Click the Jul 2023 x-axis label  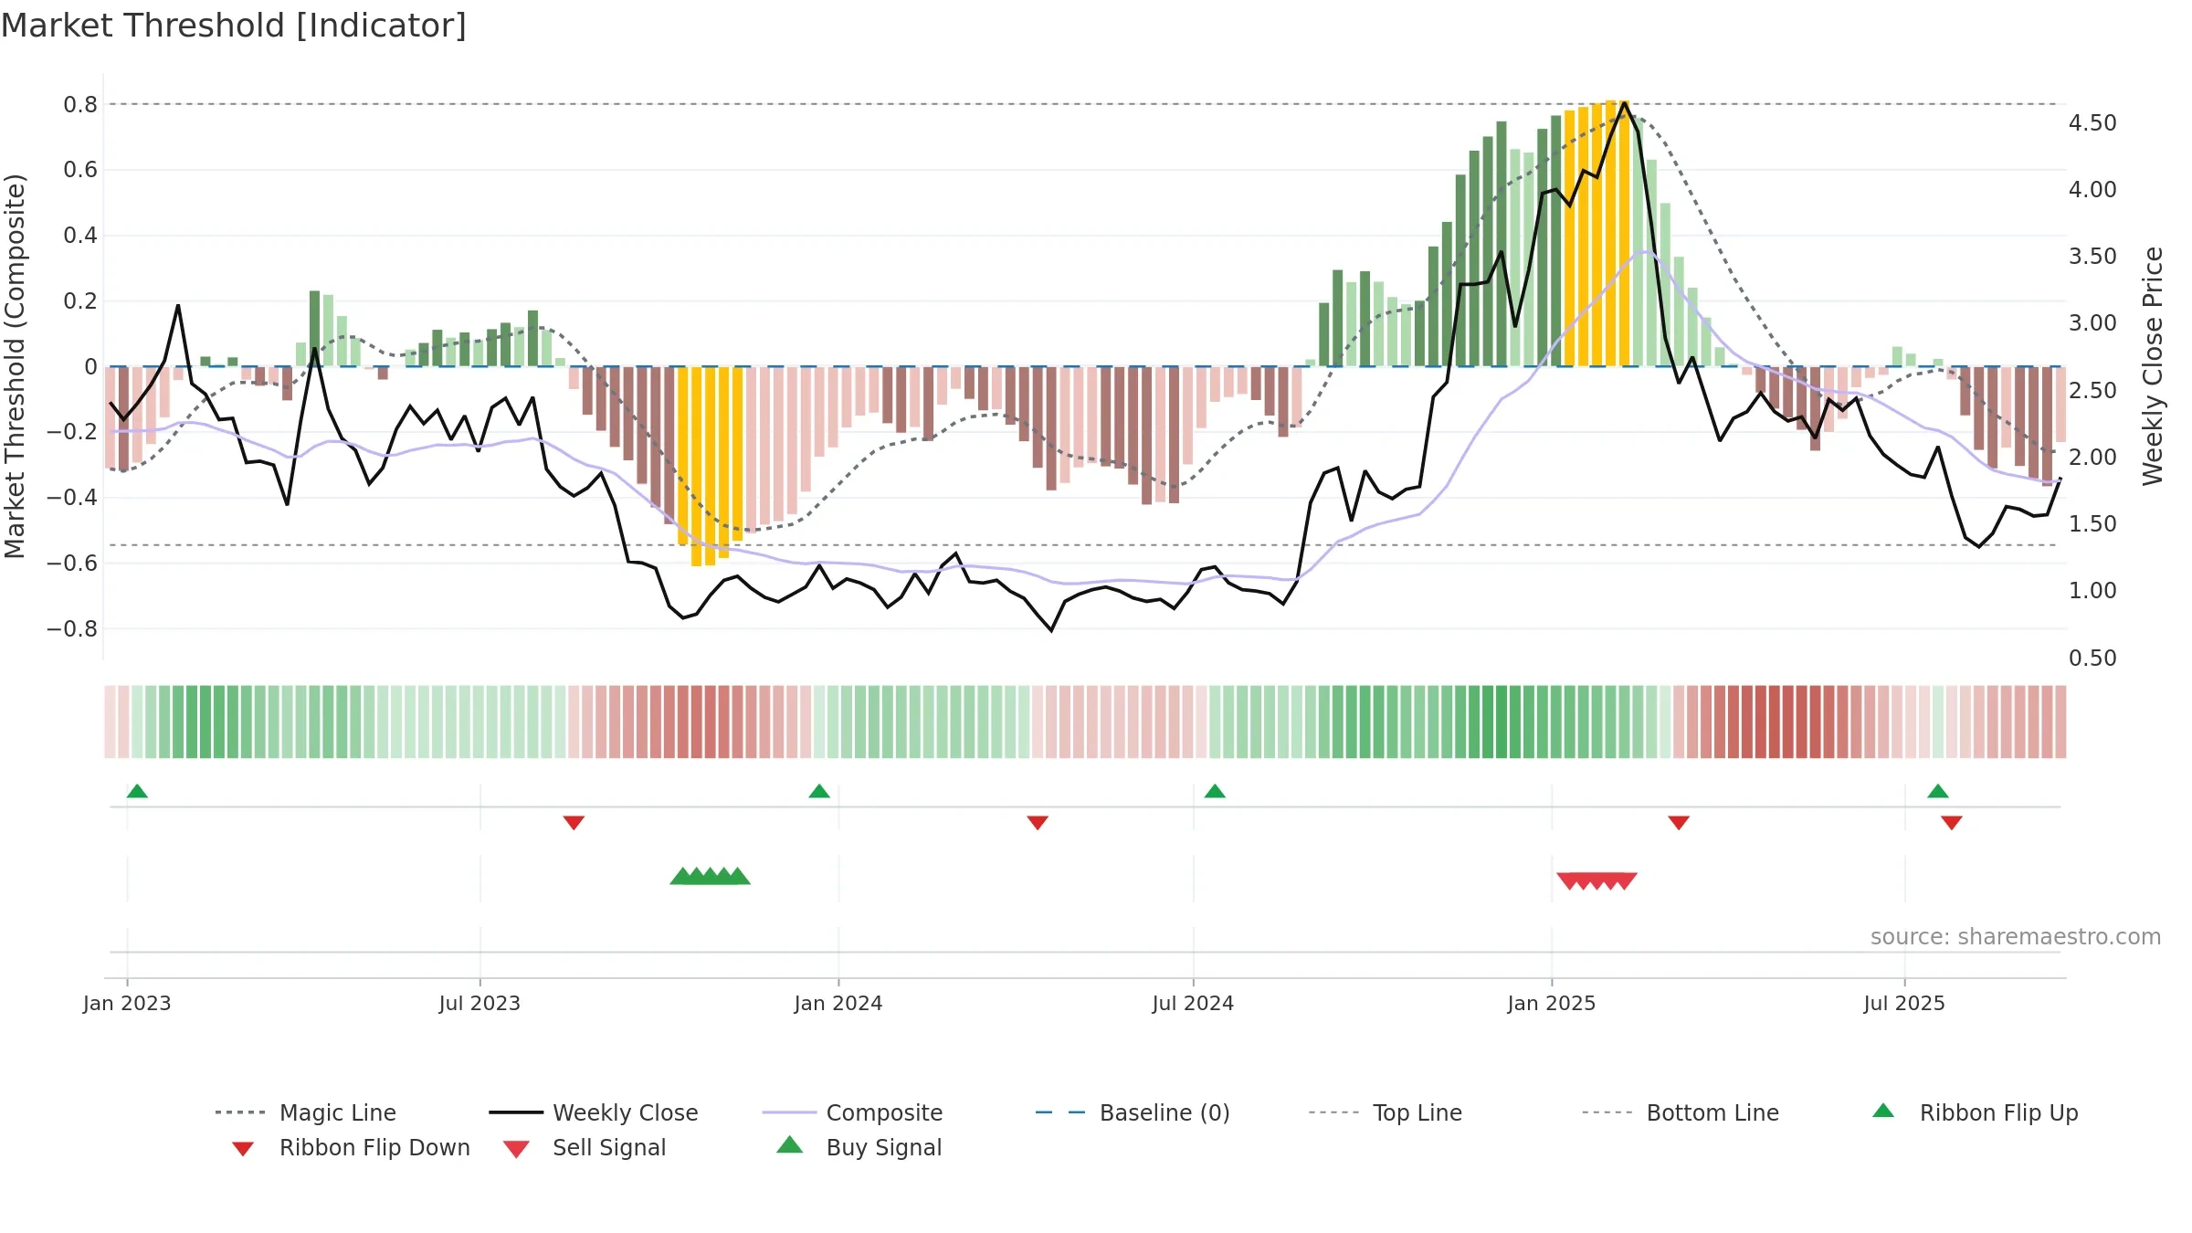coord(479,1003)
